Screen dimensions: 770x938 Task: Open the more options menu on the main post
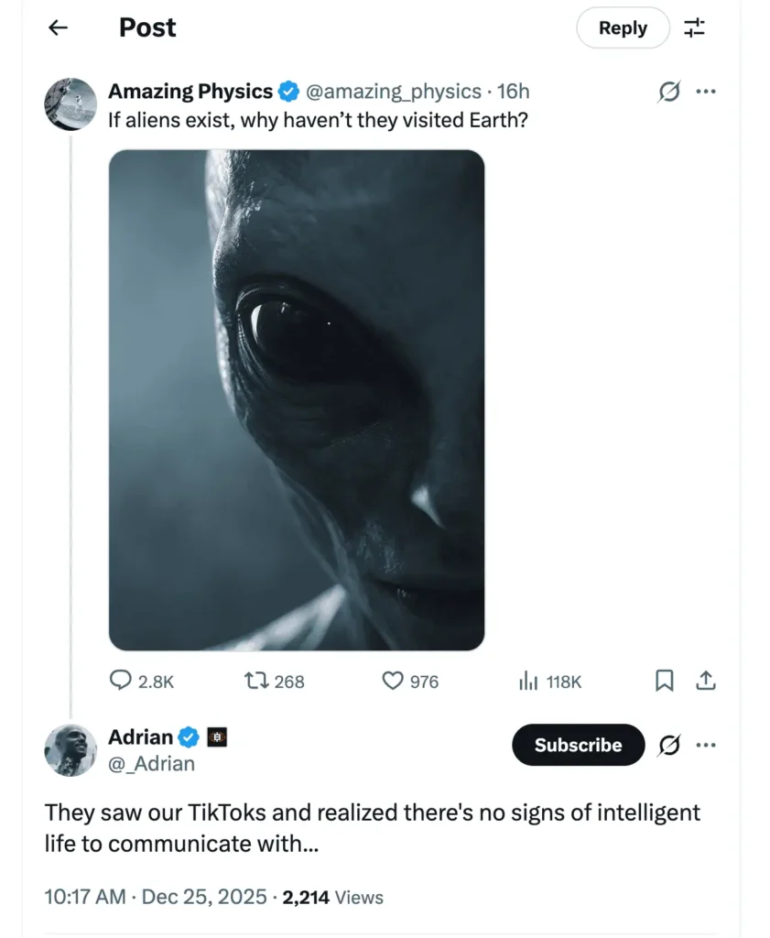706,91
